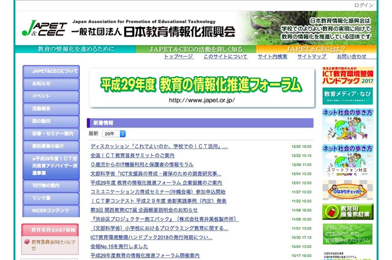
Task: Open 全国ICT教育首長サミットのご案内 link
Action: (x=132, y=156)
